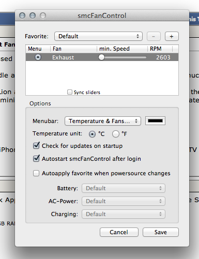Click the RPM column header
Screen dimensions: 199x259
click(x=160, y=49)
